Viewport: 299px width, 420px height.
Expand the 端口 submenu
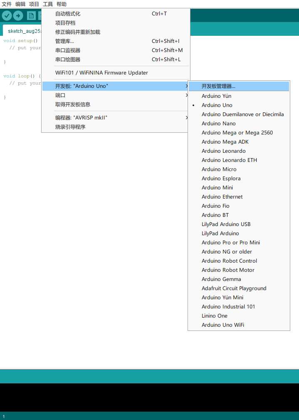click(x=116, y=95)
